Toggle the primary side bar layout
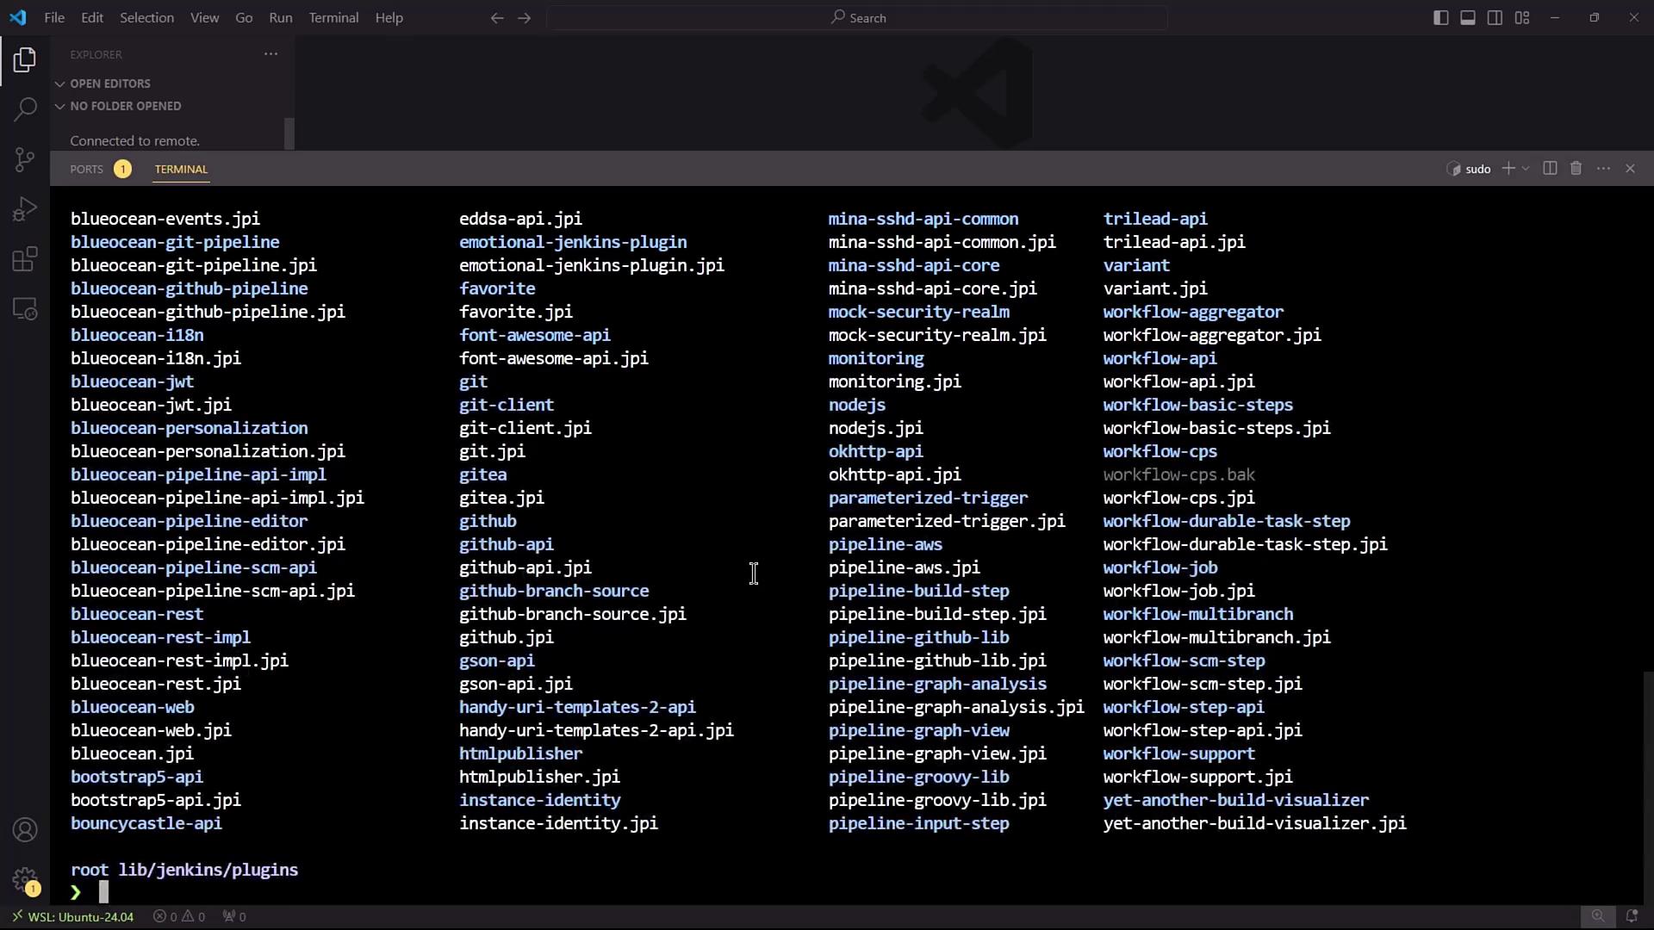This screenshot has height=930, width=1654. (x=1440, y=18)
